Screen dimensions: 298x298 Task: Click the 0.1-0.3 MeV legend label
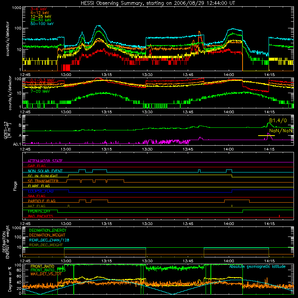pyautogui.click(x=42, y=80)
